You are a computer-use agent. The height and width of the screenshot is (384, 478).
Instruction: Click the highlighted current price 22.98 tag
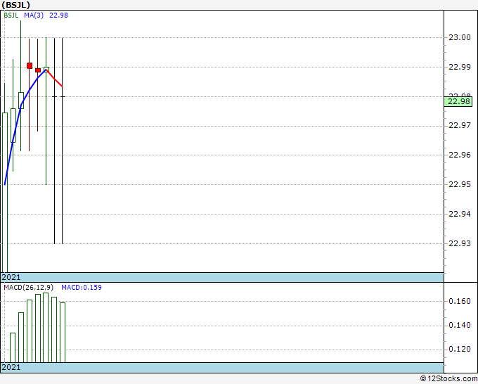tap(458, 101)
